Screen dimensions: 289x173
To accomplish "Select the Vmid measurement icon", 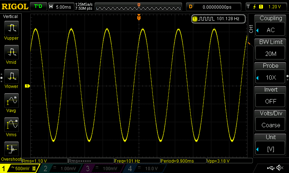I will point(12,52).
